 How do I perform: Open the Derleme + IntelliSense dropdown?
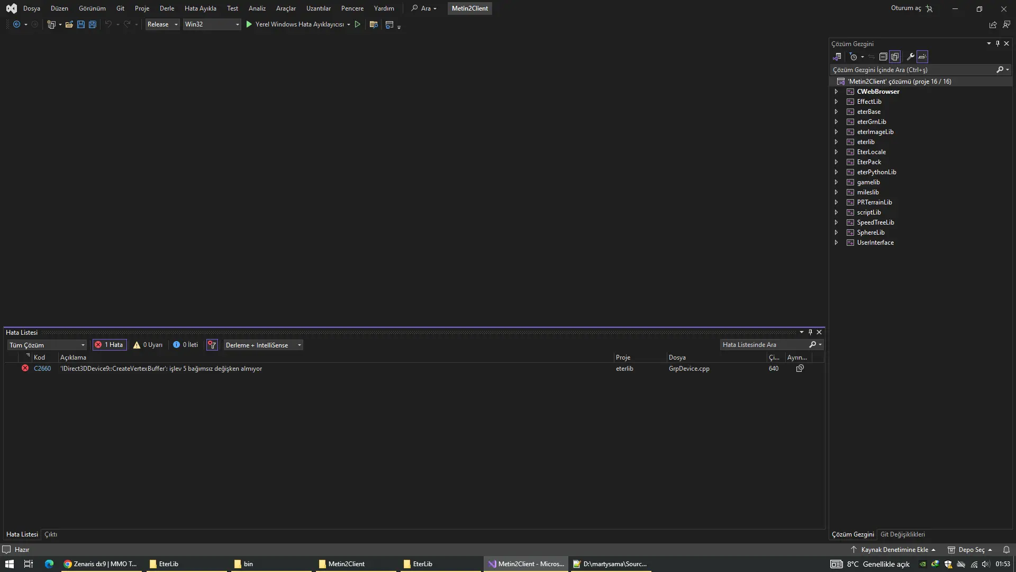(x=263, y=345)
